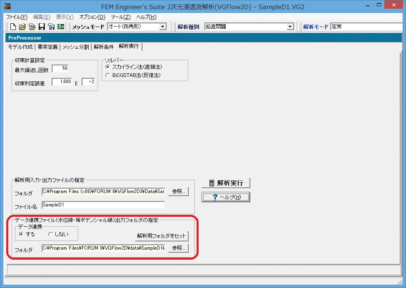Open the 表示(V) menu
Viewport: 406px width, 288px height.
(x=65, y=17)
